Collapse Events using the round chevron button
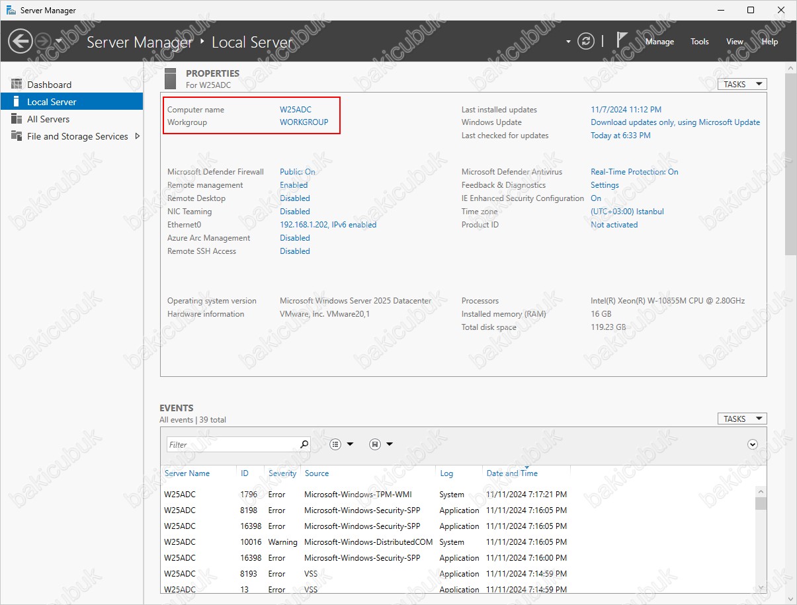 (x=752, y=444)
